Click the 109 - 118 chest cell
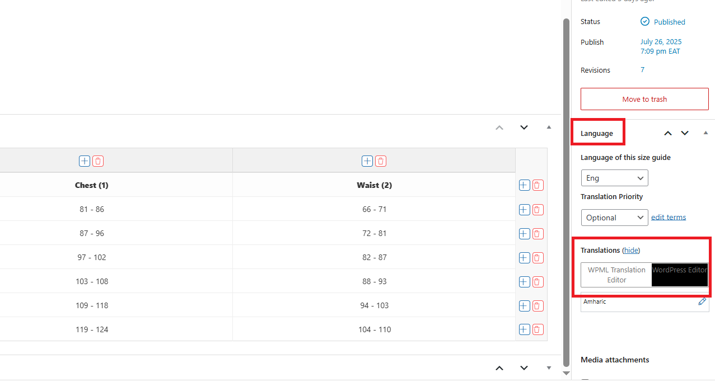The image size is (715, 382). coord(92,305)
